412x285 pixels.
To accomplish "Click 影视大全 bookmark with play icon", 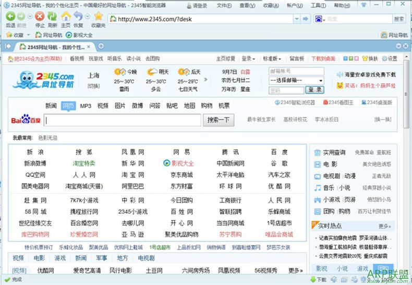I will click(x=79, y=35).
